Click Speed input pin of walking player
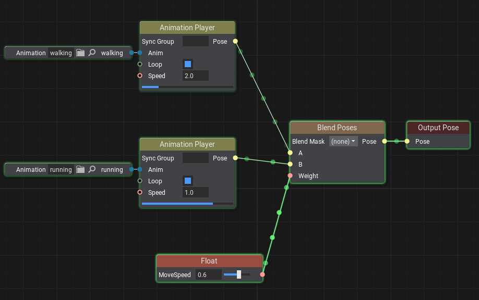Image resolution: width=479 pixels, height=300 pixels. pos(140,76)
